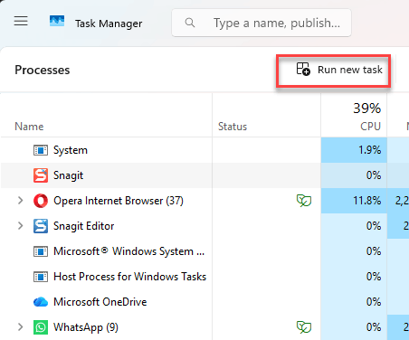Click the WhatsApp process icon

point(41,327)
